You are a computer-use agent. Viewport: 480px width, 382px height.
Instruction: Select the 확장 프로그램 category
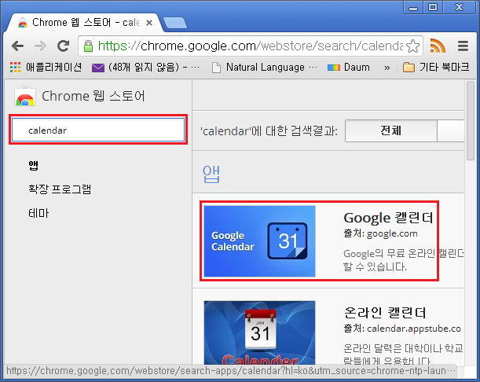click(60, 189)
